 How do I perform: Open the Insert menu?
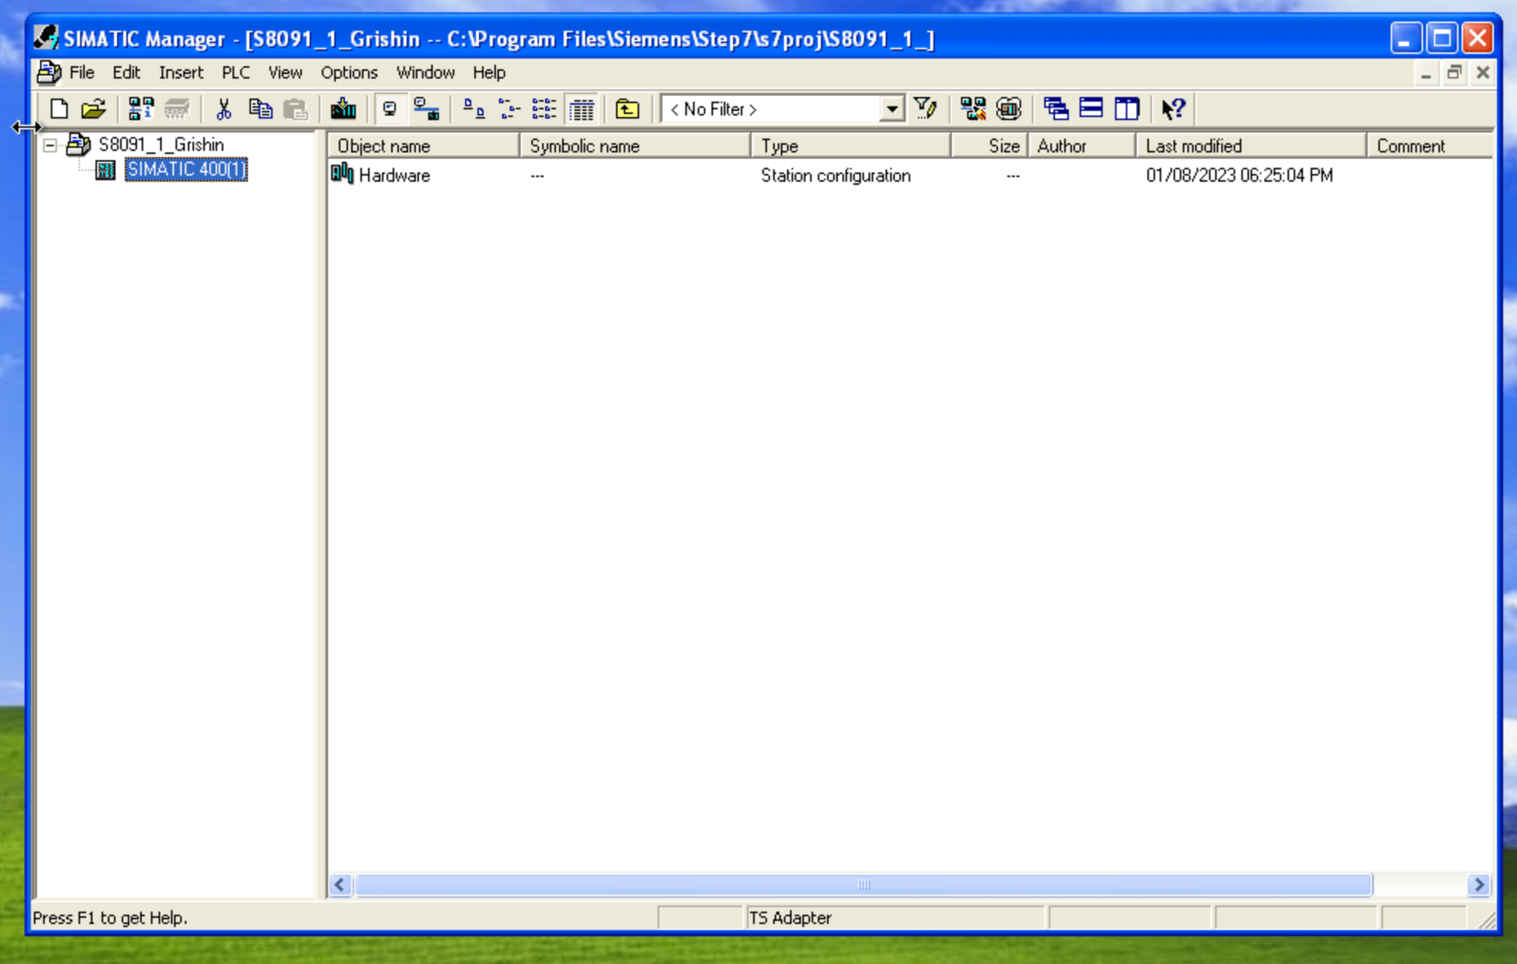point(181,72)
